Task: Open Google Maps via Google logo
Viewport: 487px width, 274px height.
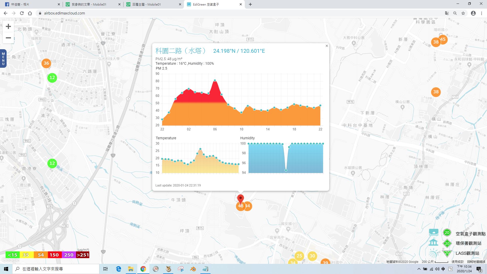Action: [10, 260]
